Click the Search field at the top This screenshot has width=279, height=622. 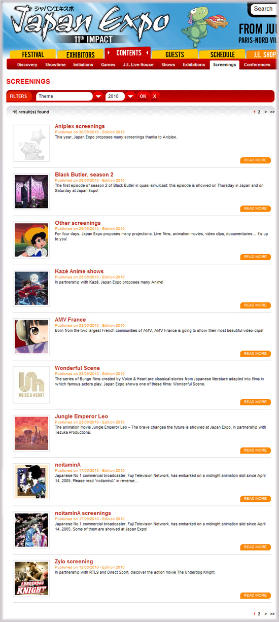(x=263, y=9)
